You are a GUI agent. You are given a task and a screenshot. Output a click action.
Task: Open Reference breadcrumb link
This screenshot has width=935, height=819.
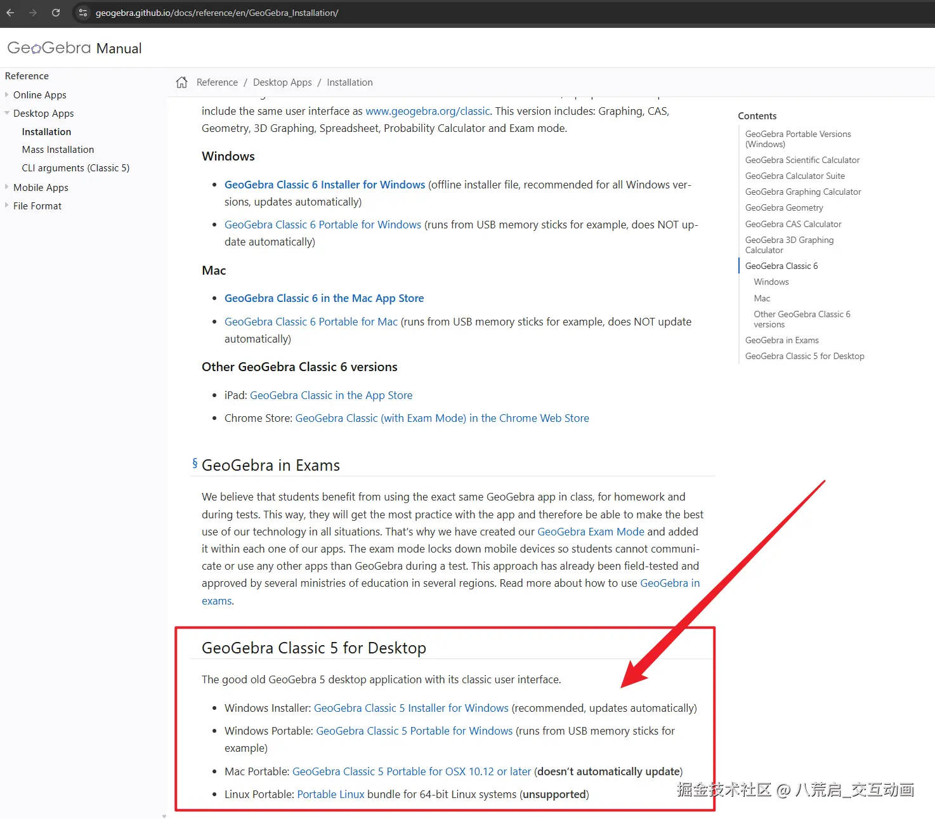(217, 82)
